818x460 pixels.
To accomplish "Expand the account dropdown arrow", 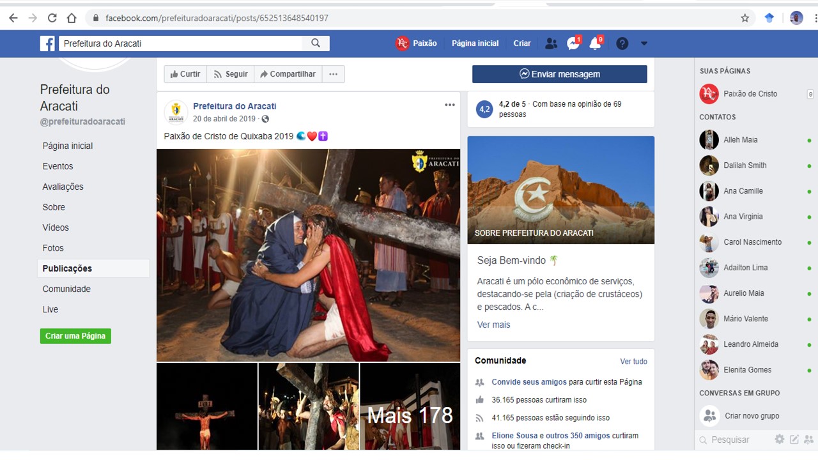I will (x=644, y=43).
